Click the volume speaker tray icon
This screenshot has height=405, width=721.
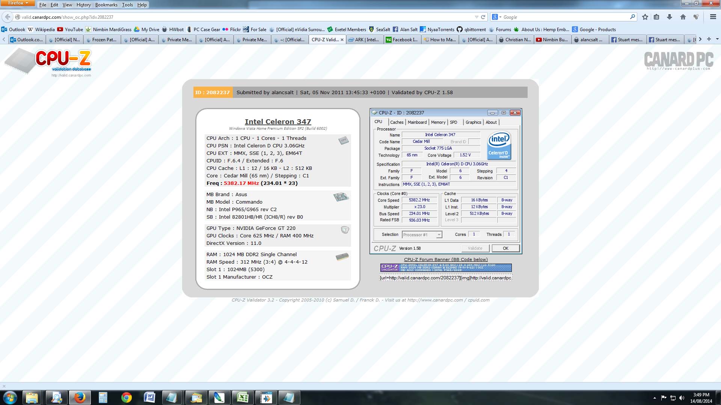682,398
